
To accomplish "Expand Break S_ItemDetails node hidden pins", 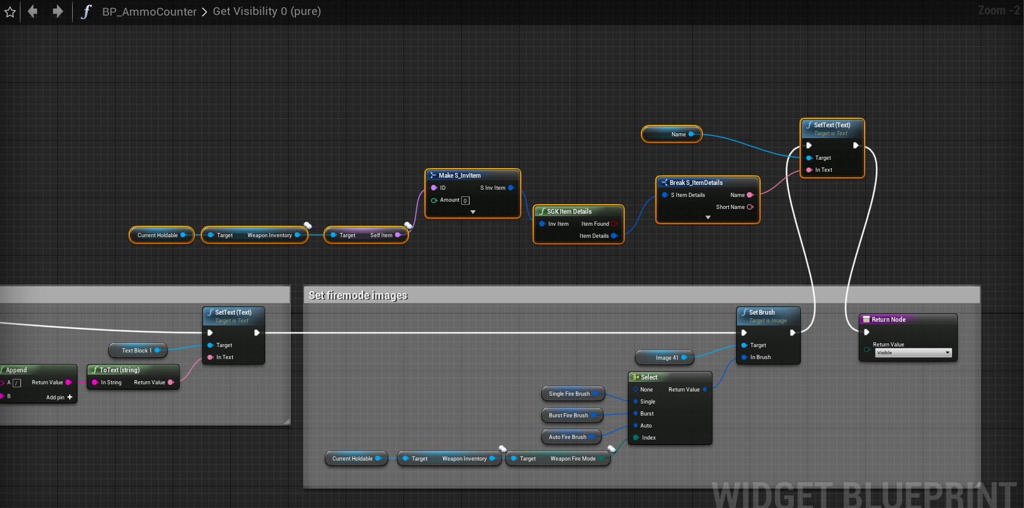I will tap(708, 217).
